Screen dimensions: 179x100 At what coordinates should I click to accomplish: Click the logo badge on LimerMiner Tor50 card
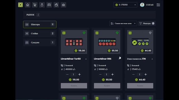click(x=64, y=33)
